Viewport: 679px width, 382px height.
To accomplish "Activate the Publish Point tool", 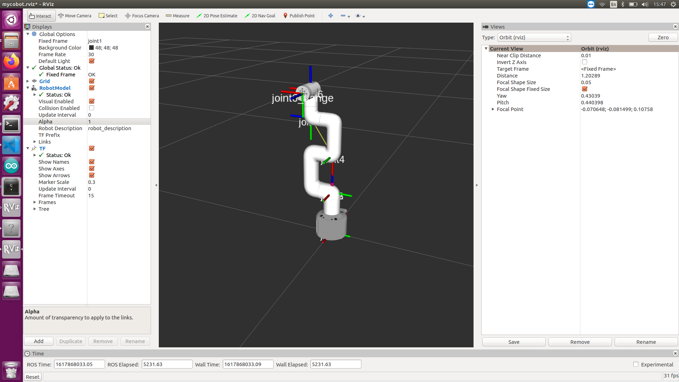I will (x=299, y=16).
